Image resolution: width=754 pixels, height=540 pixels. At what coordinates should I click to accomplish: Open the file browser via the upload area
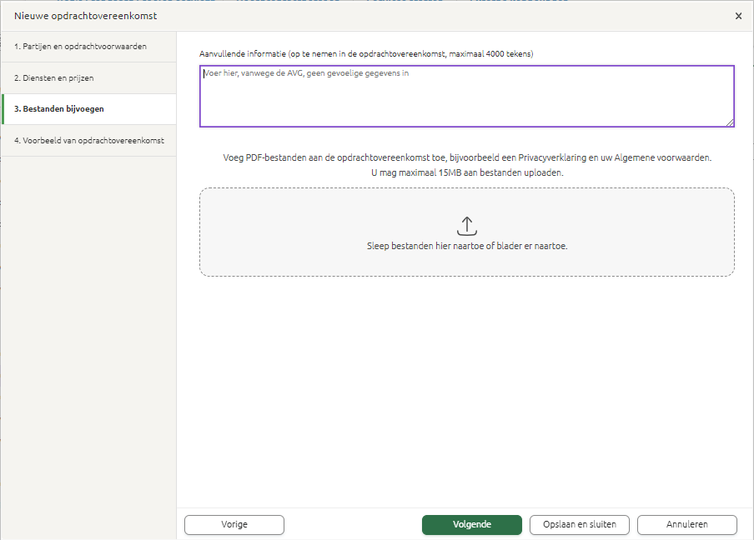466,233
